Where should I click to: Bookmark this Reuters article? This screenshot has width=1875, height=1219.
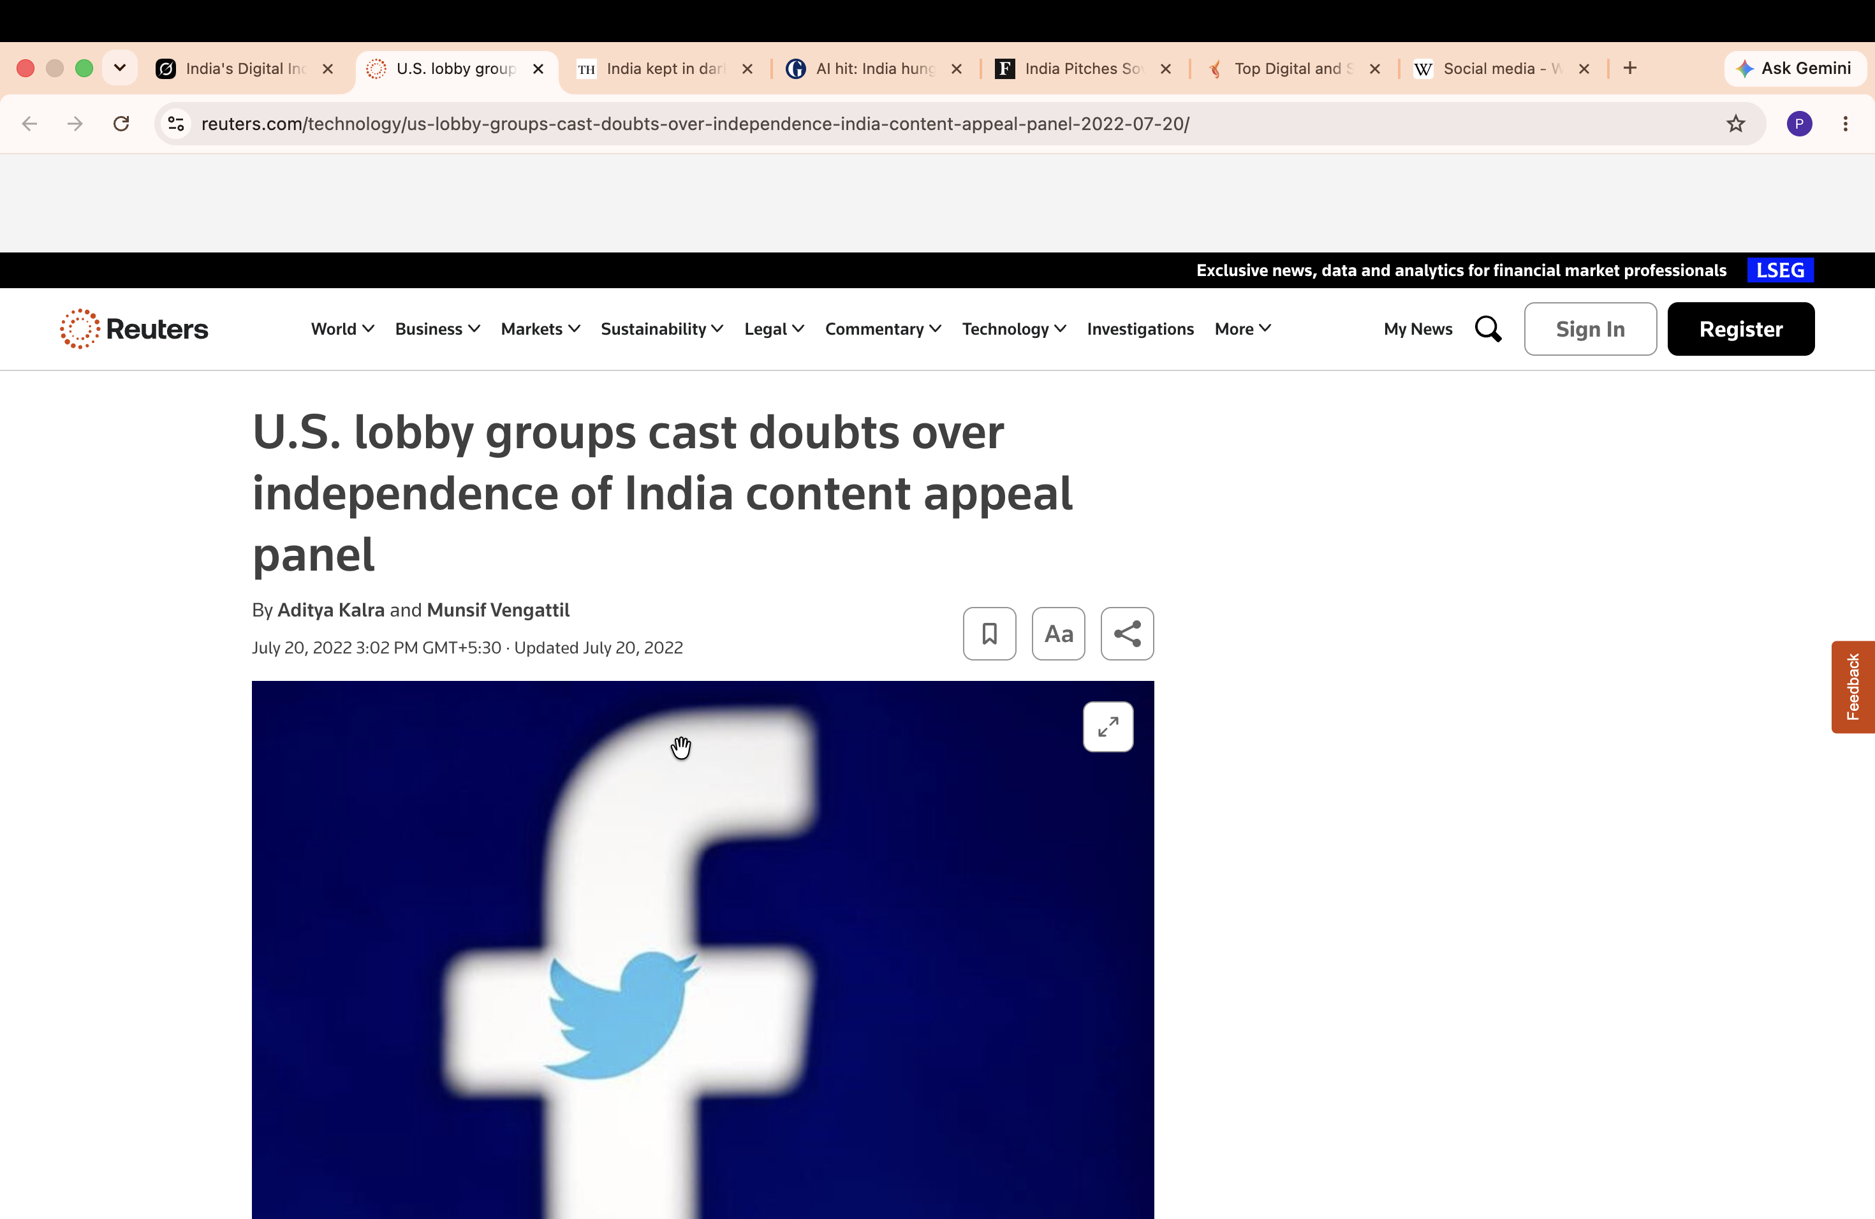[990, 633]
